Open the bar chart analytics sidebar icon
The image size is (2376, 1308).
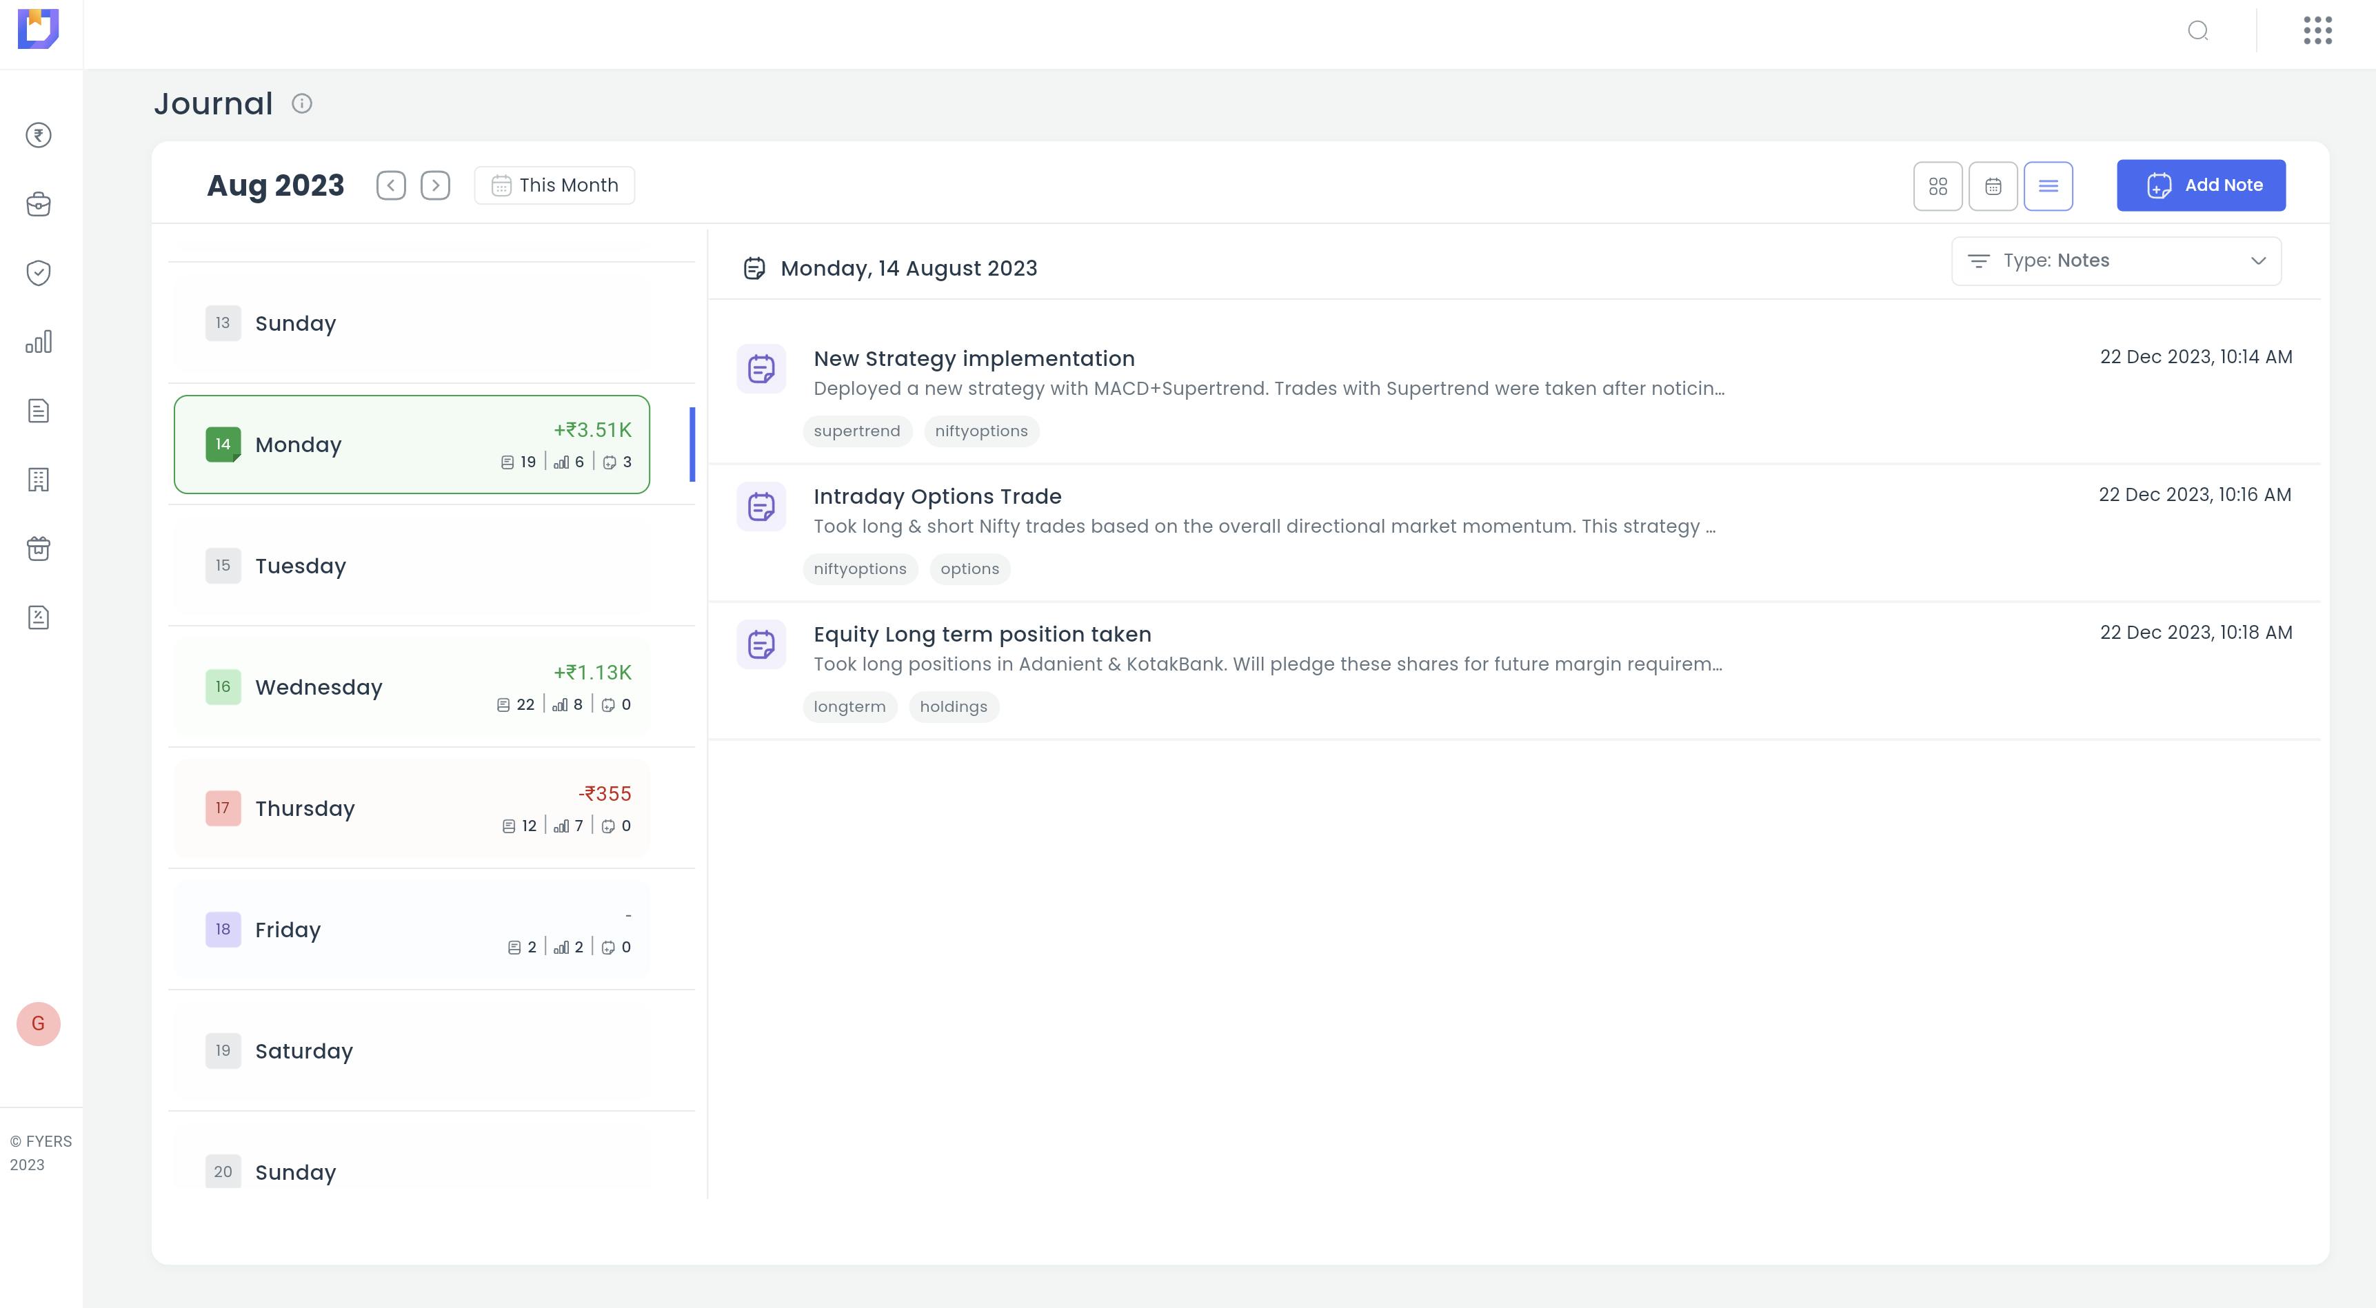point(38,342)
